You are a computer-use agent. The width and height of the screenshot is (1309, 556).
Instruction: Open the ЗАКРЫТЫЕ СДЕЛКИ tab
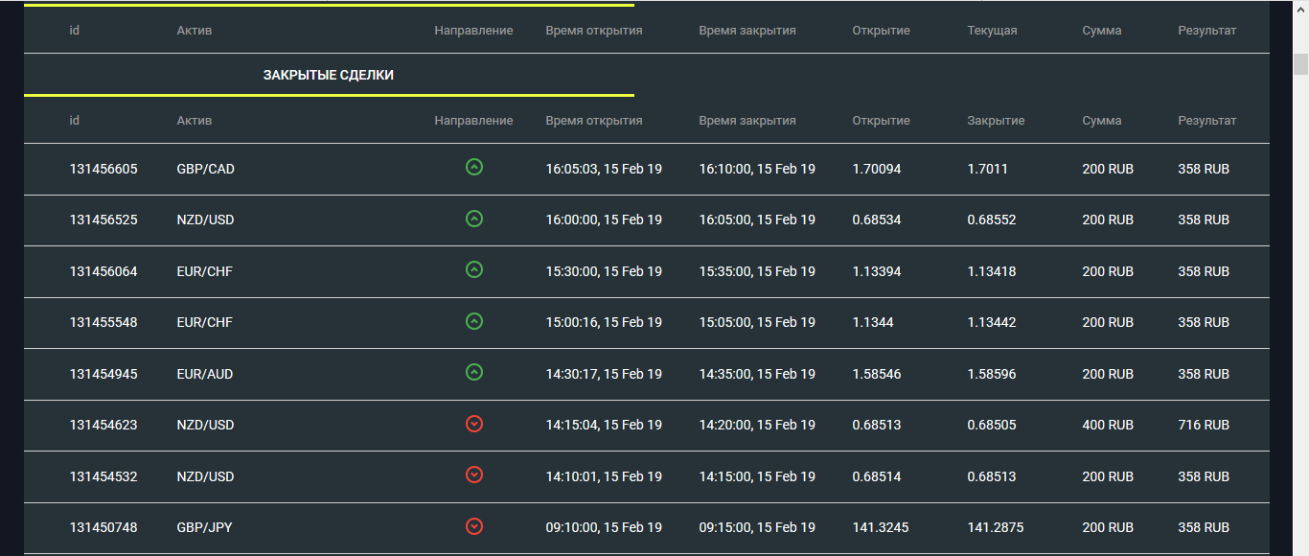pyautogui.click(x=329, y=75)
